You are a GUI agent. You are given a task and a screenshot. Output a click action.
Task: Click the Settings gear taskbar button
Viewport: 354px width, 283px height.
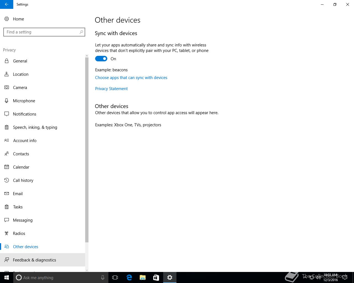coord(170,277)
